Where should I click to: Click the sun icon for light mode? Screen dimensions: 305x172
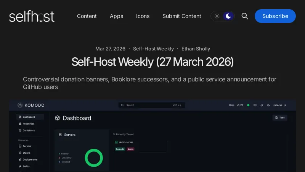217,16
